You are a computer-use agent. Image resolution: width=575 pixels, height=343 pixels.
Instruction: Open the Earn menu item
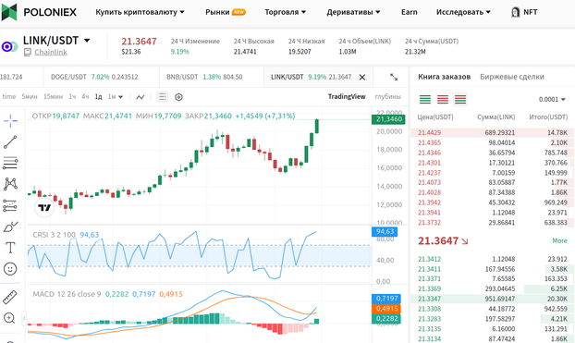(410, 12)
